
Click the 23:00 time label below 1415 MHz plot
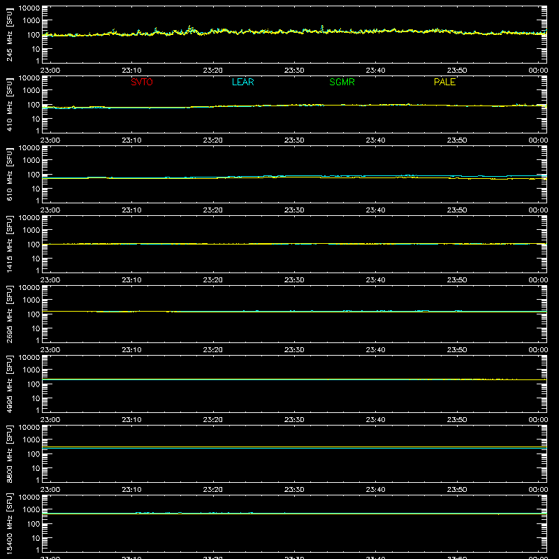[x=50, y=280]
